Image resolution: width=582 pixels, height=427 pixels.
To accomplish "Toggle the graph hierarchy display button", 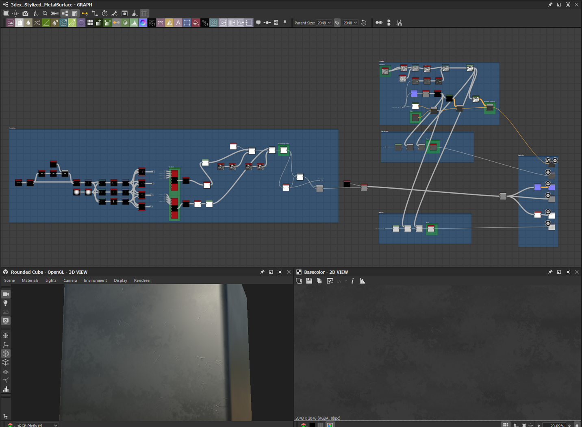I will 65,13.
